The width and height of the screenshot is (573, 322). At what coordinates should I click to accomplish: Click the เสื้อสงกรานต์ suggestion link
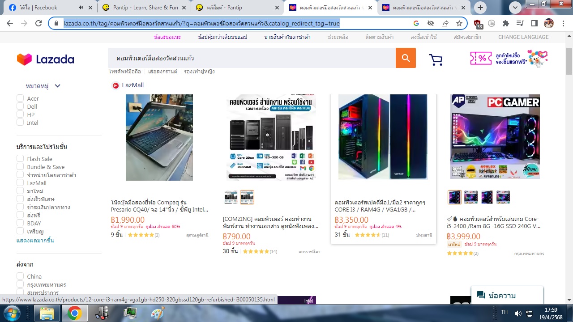pos(162,72)
